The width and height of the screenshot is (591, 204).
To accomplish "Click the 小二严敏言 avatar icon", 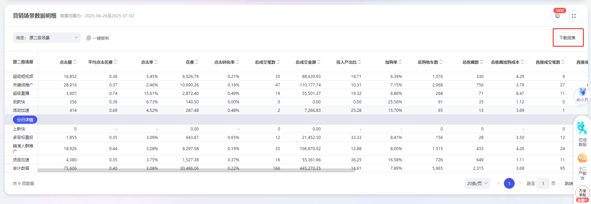I will [x=582, y=158].
